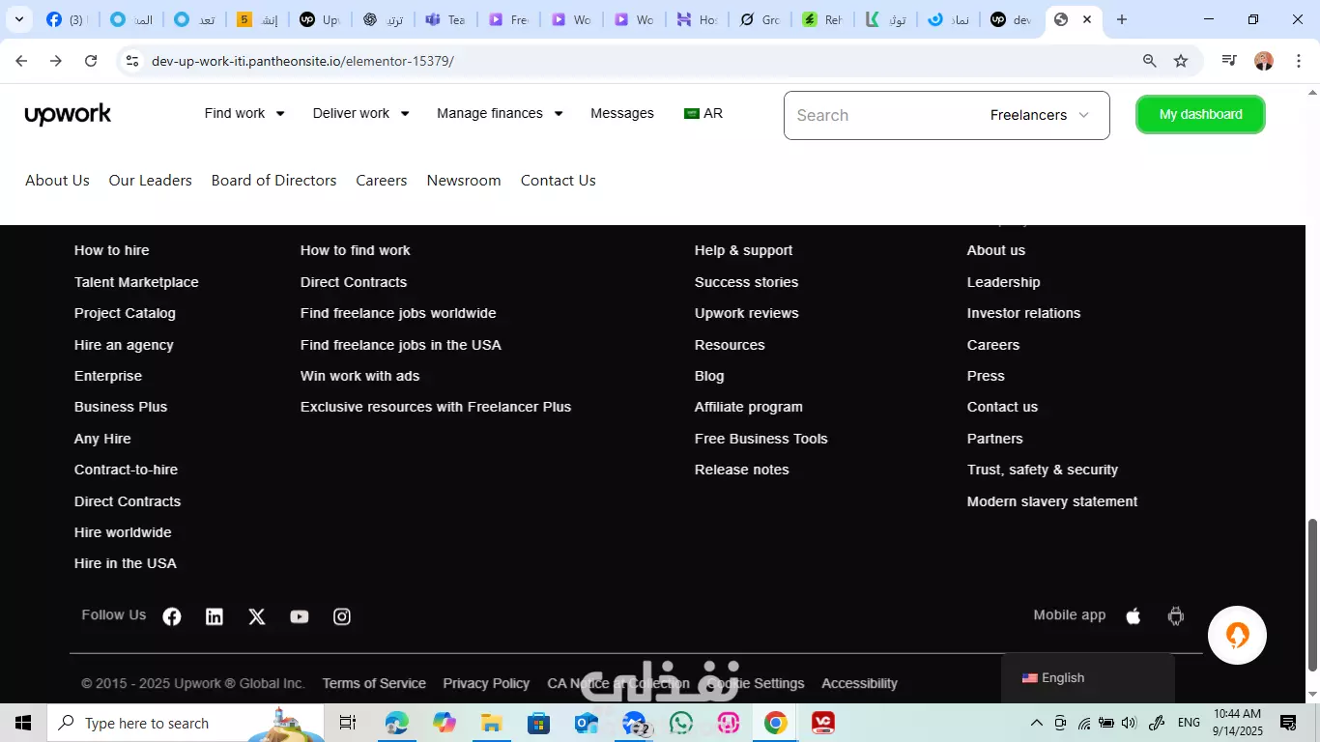
Task: Open the tab search dropdown arrow
Action: (x=18, y=19)
